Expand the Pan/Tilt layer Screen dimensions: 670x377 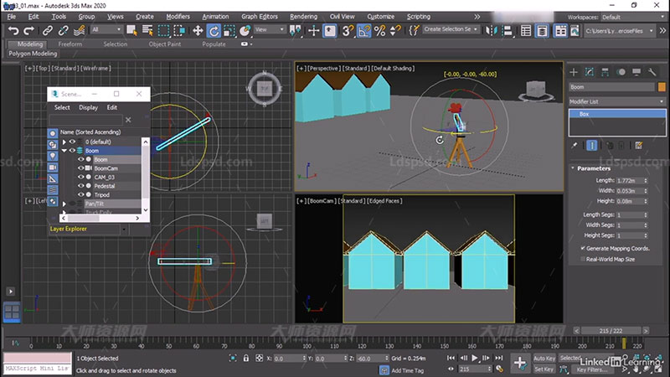point(64,204)
